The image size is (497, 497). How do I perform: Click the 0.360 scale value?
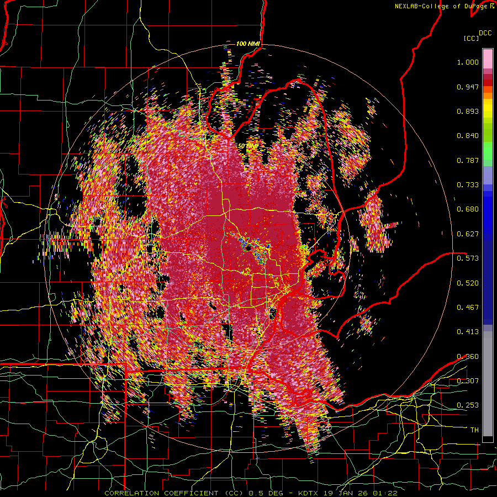click(468, 357)
